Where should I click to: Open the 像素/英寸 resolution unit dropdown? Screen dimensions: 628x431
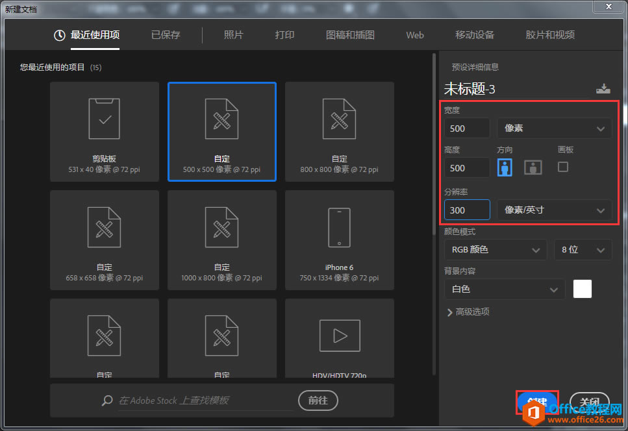[555, 210]
